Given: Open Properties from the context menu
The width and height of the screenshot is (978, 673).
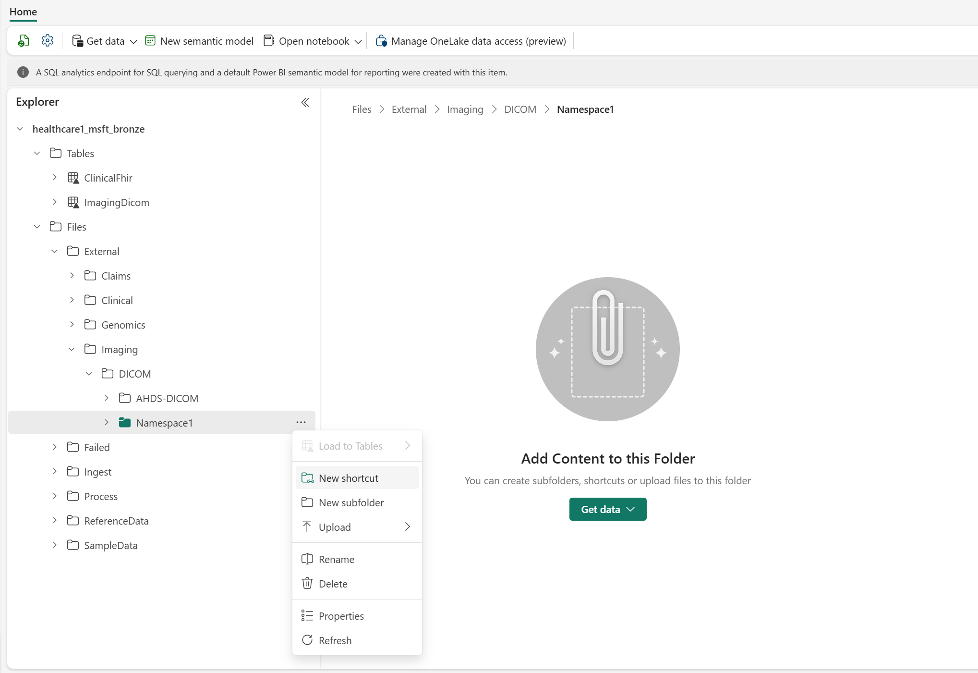Looking at the screenshot, I should [357, 616].
